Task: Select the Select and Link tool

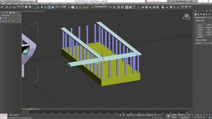Action: [x=7, y=7]
